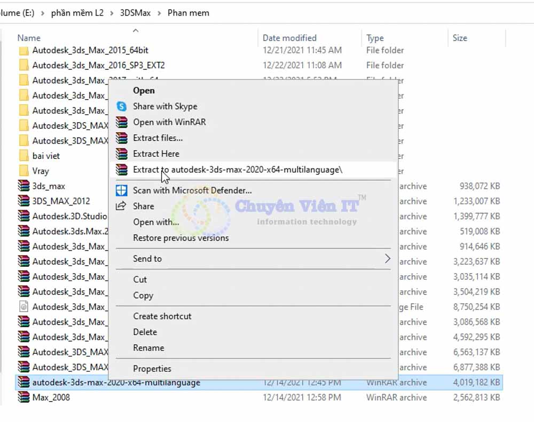Click the Max_2008 archive icon
Image resolution: width=534 pixels, height=422 pixels.
point(23,397)
